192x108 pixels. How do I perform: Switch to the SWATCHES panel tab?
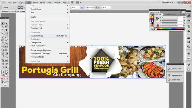click(x=154, y=12)
